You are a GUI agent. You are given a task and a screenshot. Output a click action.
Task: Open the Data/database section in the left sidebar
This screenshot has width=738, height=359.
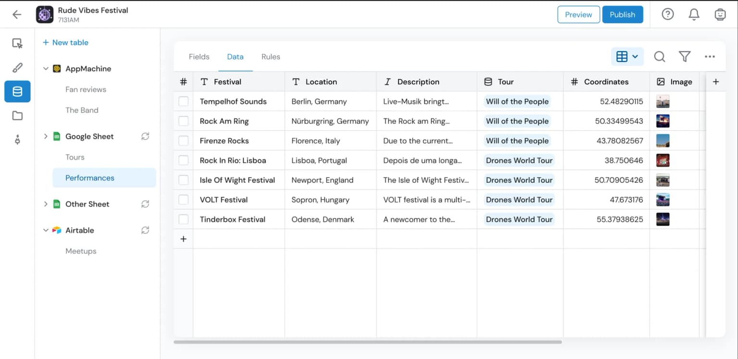pos(17,91)
